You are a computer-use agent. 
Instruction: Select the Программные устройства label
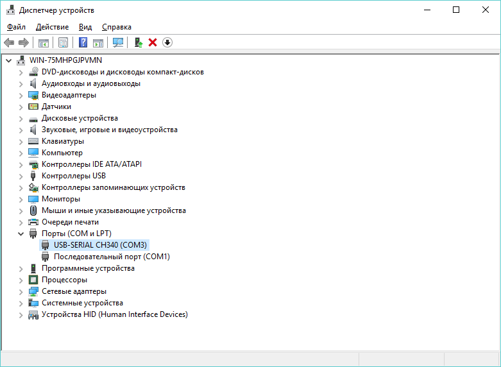(x=88, y=268)
